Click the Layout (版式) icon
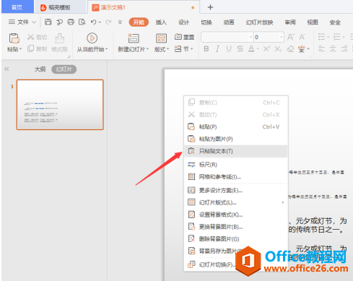The height and width of the screenshot is (281, 353). (x=161, y=38)
